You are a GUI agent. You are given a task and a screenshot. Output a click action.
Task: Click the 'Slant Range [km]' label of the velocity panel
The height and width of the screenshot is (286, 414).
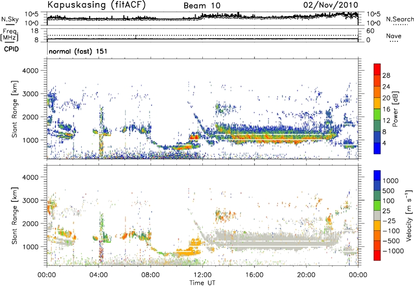[x=15, y=215]
